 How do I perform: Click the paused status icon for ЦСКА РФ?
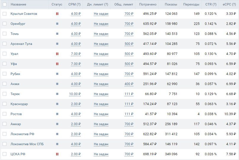(x=57, y=154)
